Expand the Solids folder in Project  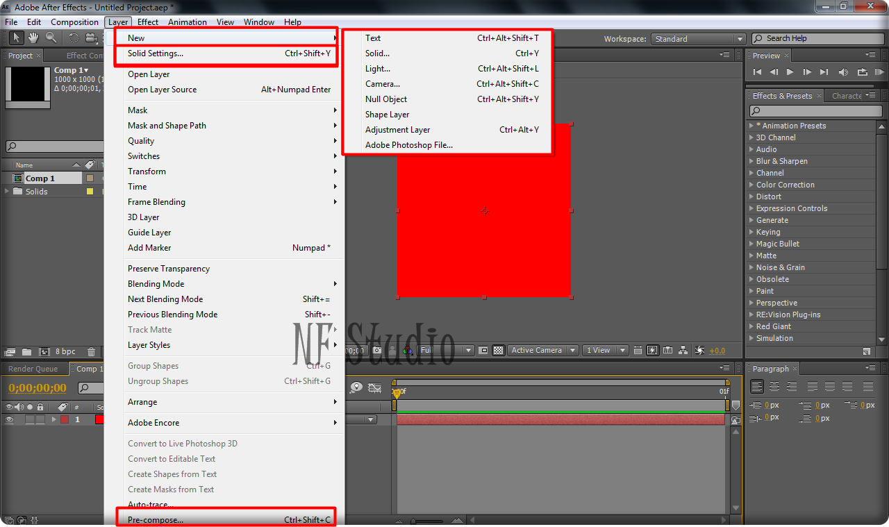click(8, 192)
